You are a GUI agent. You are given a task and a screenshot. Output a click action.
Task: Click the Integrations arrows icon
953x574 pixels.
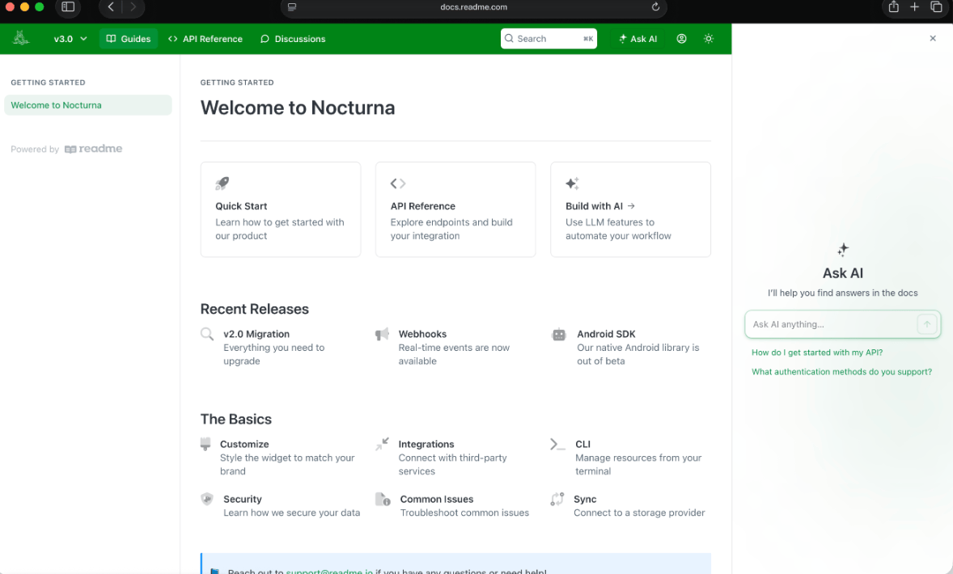(383, 444)
